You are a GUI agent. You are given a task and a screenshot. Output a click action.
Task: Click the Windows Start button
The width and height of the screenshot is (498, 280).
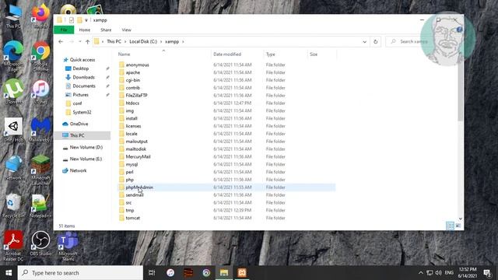pos(9,273)
